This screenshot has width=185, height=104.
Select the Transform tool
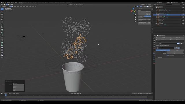2,22
